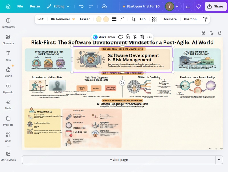Click the Redo arrow icon
The height and width of the screenshot is (172, 228).
(91, 6)
